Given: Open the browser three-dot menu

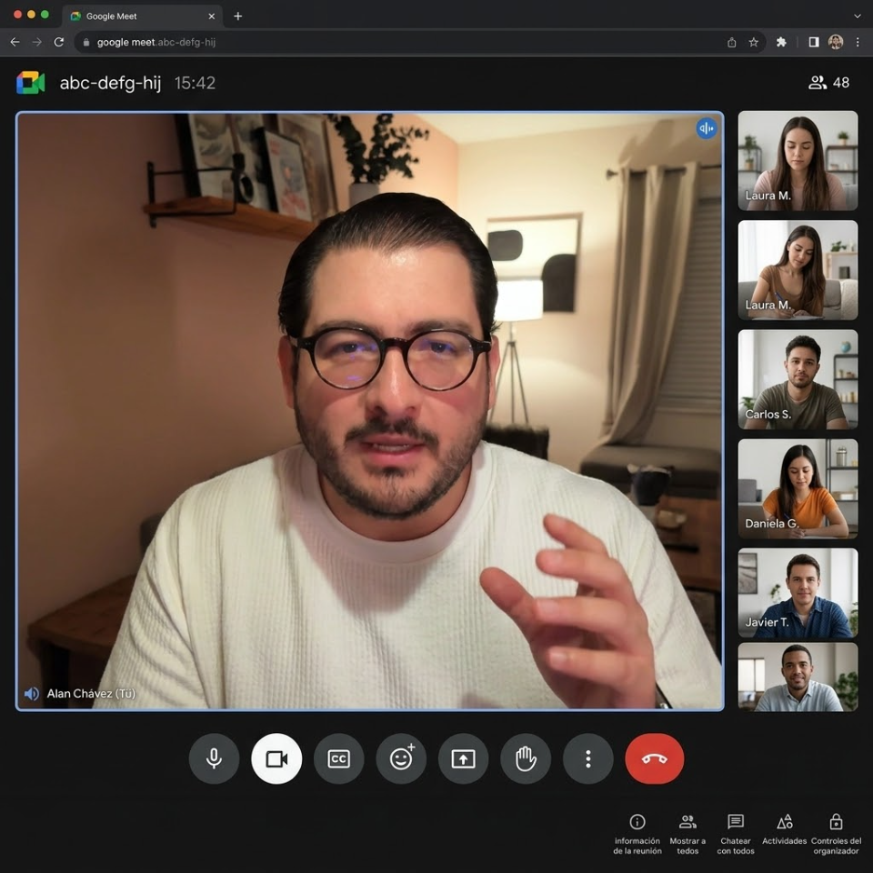Looking at the screenshot, I should click(x=858, y=42).
